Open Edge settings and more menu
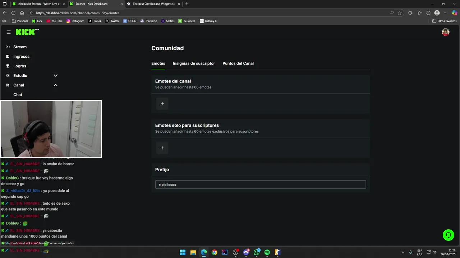 (446, 13)
